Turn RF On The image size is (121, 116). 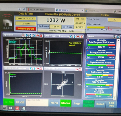click(x=9, y=102)
